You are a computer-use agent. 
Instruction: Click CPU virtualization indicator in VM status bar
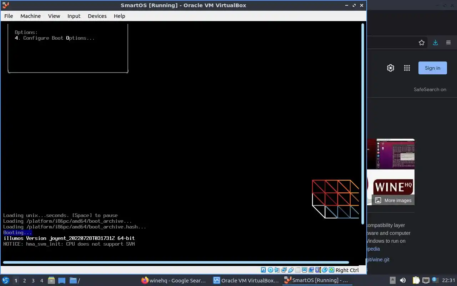click(x=318, y=270)
